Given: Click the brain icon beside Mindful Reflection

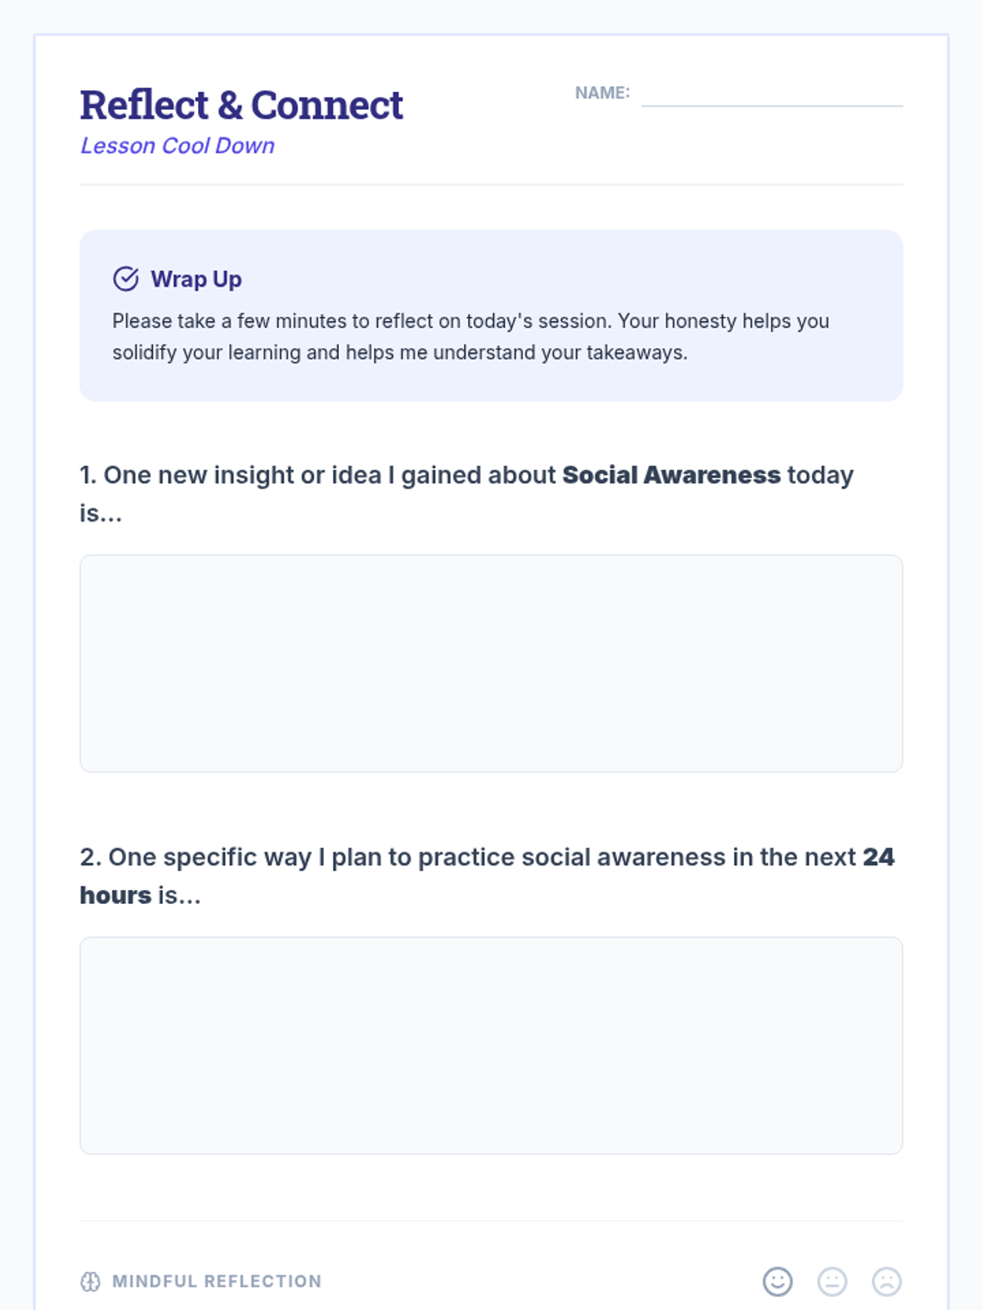Looking at the screenshot, I should click(x=90, y=1281).
